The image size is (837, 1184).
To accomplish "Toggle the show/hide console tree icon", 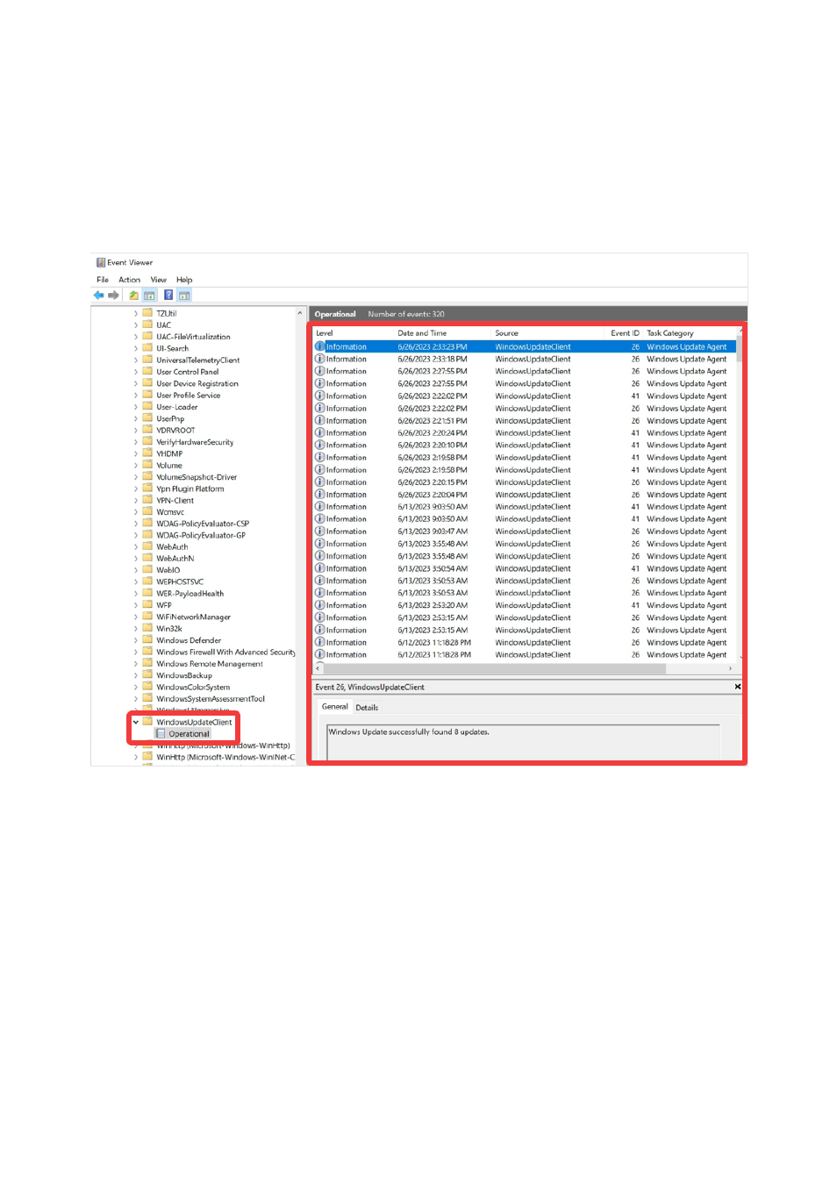I will coord(149,296).
